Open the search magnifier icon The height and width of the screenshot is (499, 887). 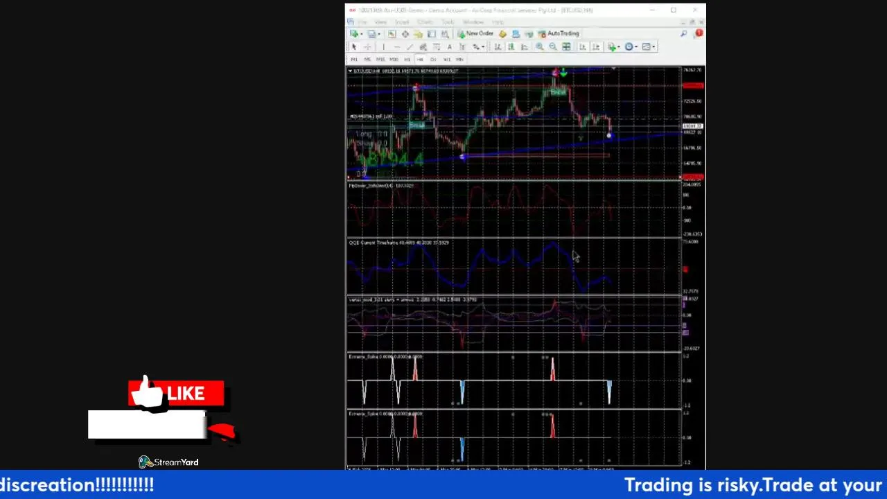coord(684,33)
